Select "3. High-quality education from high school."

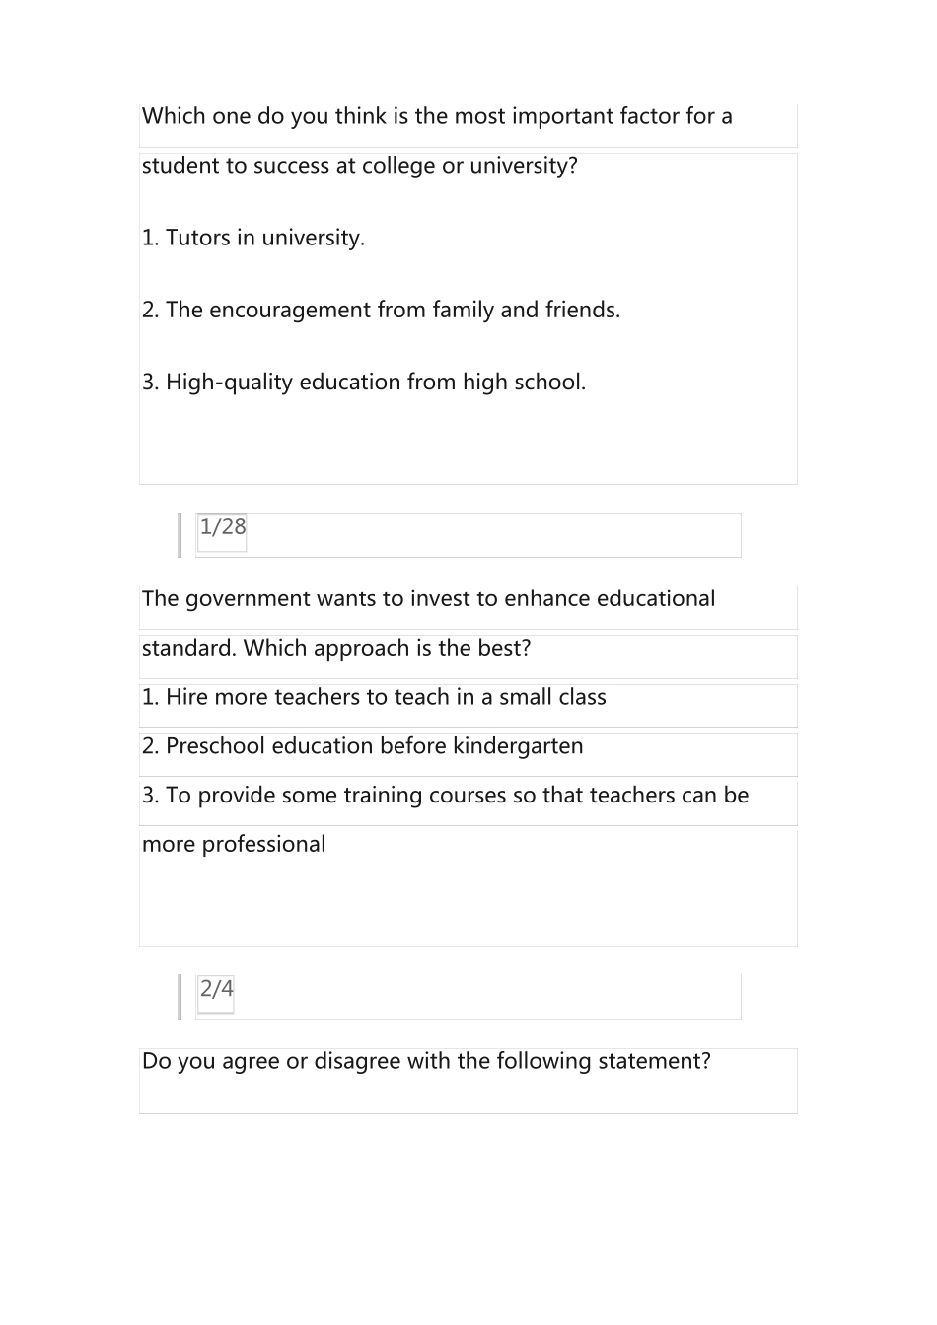point(364,383)
